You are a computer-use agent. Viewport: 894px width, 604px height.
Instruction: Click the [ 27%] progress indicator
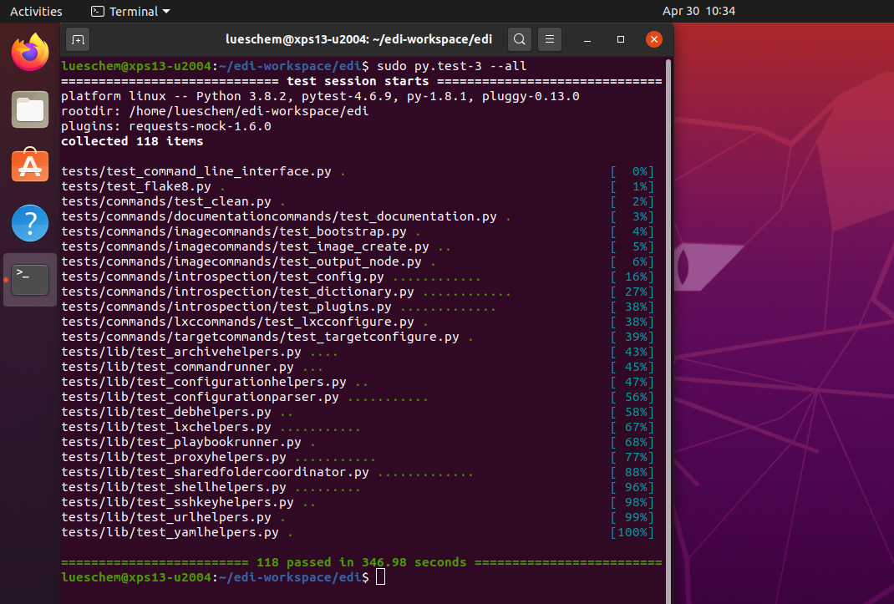pos(632,292)
